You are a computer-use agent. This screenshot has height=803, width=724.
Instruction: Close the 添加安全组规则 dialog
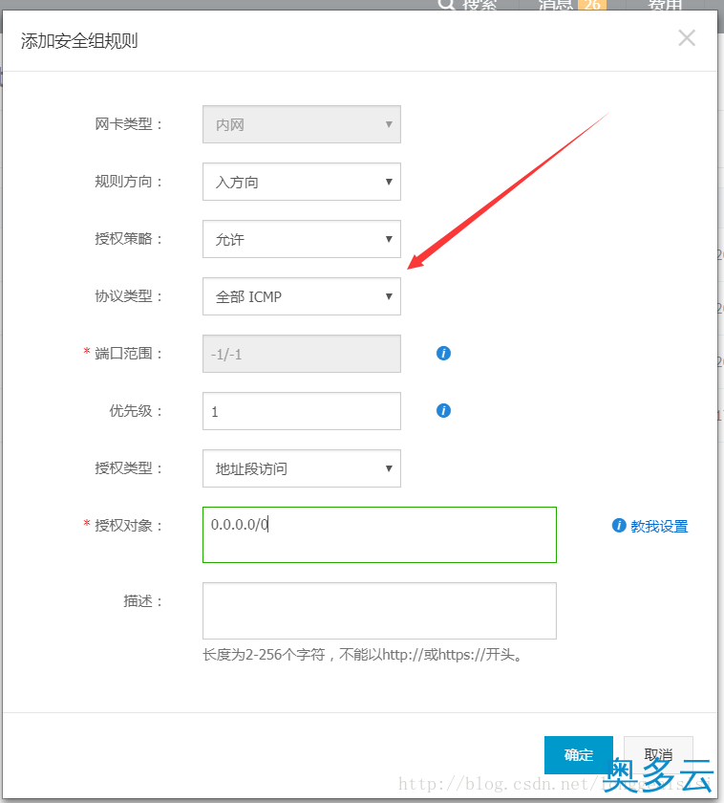[x=687, y=38]
